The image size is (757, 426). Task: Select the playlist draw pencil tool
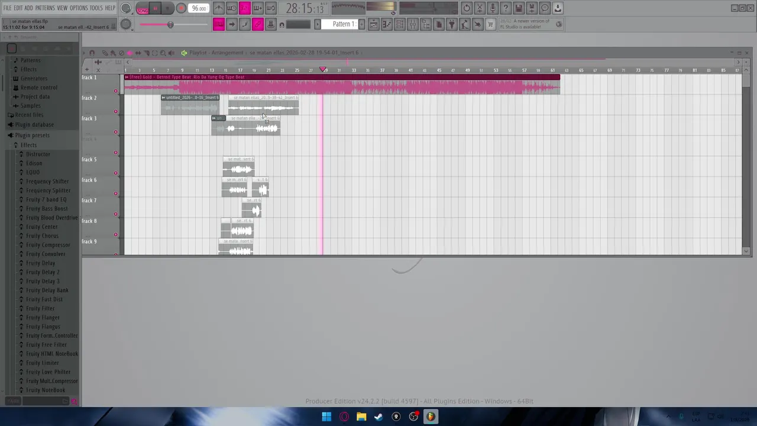(105, 53)
